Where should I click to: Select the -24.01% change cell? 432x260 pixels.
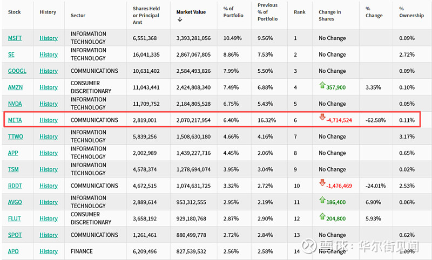(x=376, y=186)
